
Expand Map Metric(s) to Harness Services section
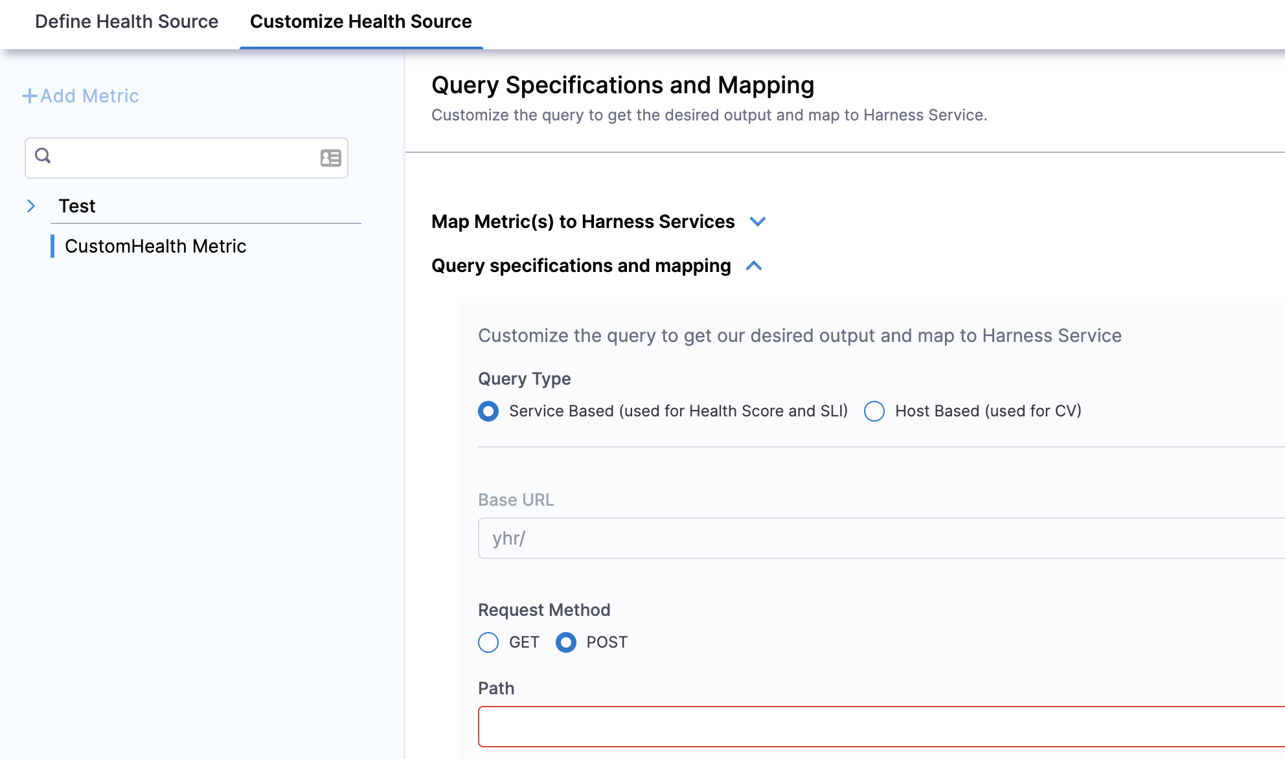point(757,221)
